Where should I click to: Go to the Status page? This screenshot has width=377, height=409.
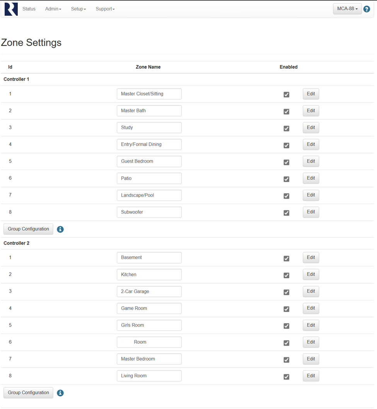coord(29,9)
